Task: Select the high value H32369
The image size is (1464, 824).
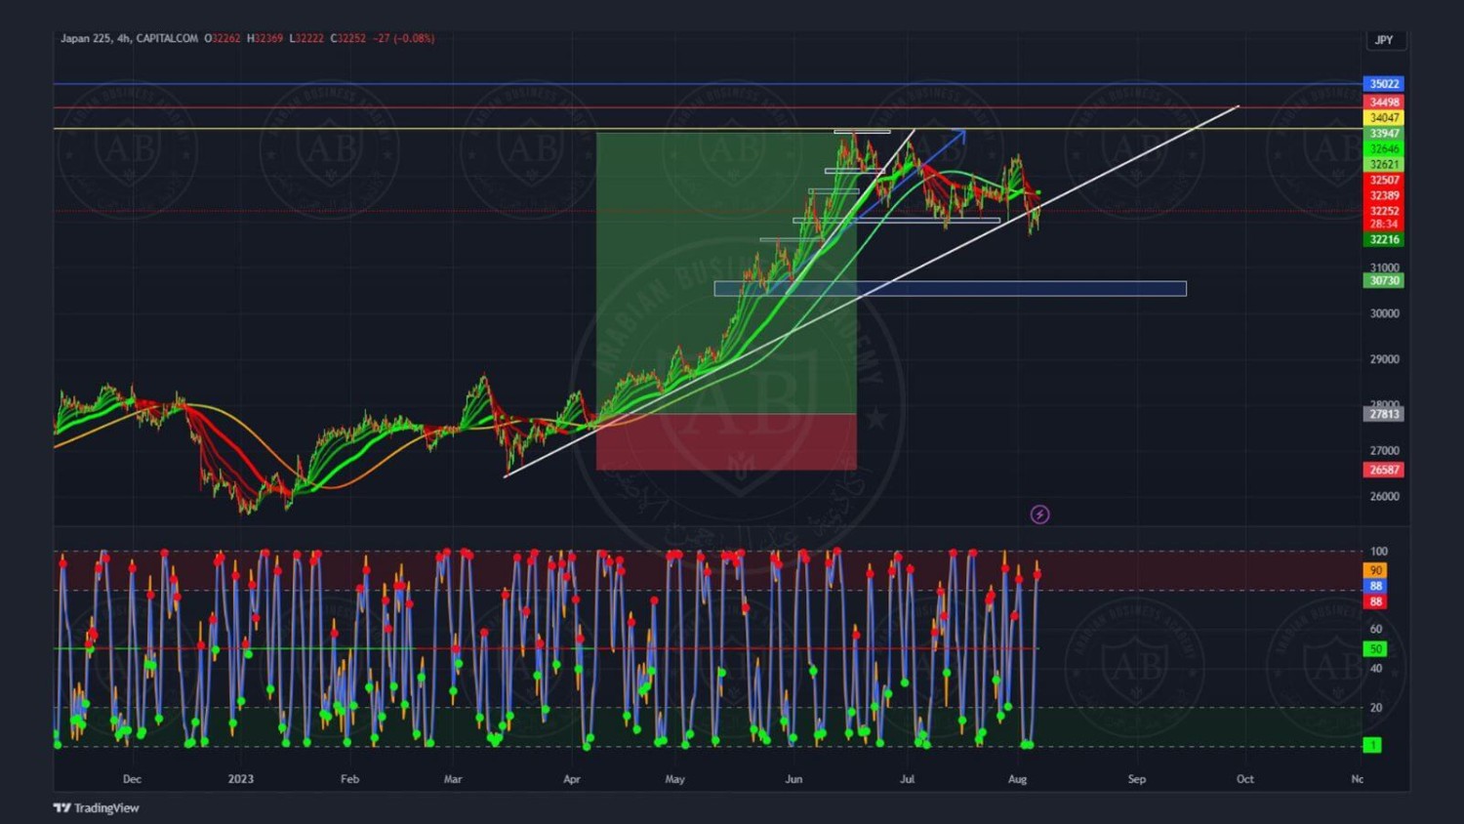Action: click(x=264, y=38)
